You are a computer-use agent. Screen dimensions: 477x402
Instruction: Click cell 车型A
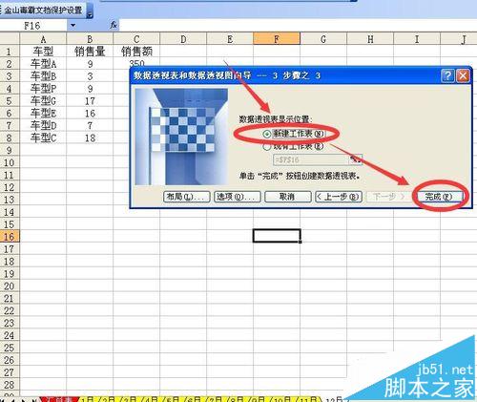pyautogui.click(x=43, y=64)
